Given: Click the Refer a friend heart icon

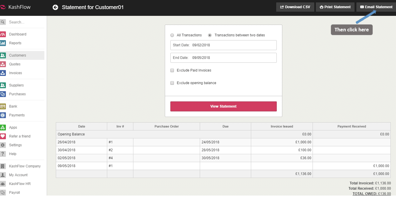Looking at the screenshot, I should pyautogui.click(x=3, y=136).
